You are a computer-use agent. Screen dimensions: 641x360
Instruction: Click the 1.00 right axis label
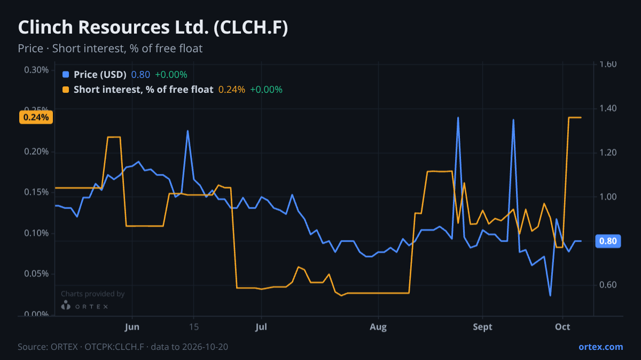pyautogui.click(x=608, y=197)
